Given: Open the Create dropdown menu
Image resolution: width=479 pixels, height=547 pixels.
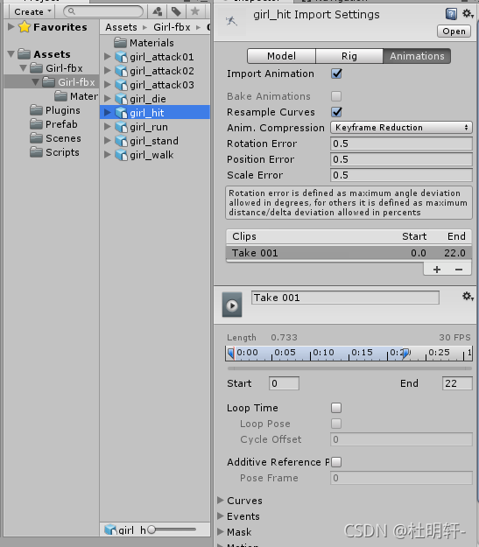Looking at the screenshot, I should pos(32,11).
